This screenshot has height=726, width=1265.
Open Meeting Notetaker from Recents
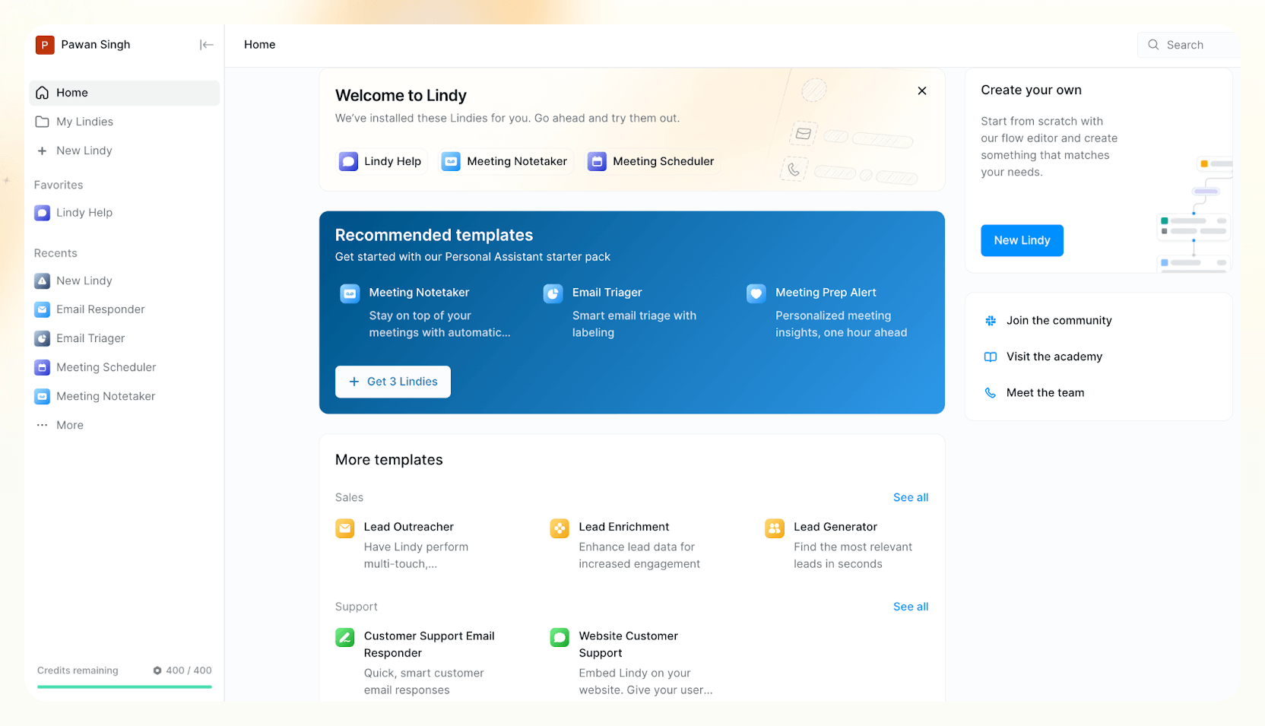pyautogui.click(x=125, y=396)
